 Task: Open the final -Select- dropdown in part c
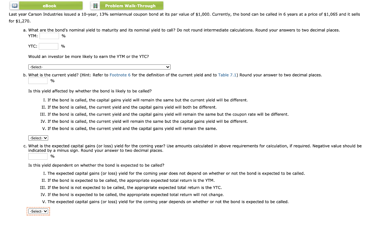pyautogui.click(x=38, y=211)
